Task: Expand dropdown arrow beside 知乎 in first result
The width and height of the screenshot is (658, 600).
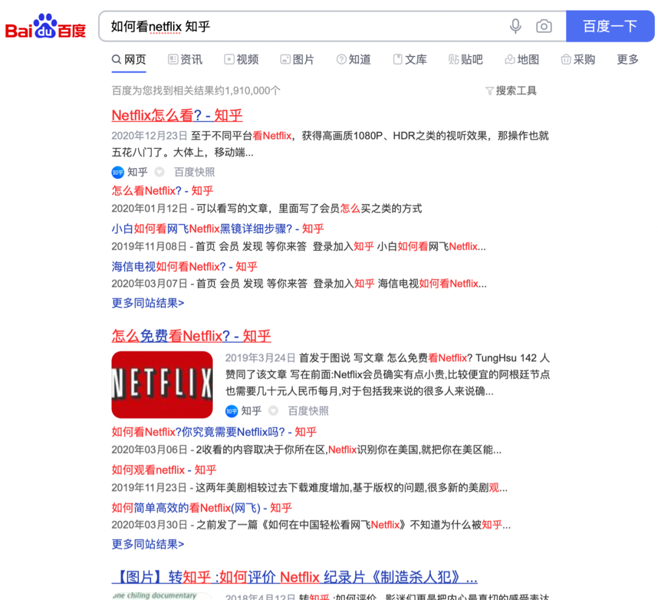Action: click(x=159, y=172)
